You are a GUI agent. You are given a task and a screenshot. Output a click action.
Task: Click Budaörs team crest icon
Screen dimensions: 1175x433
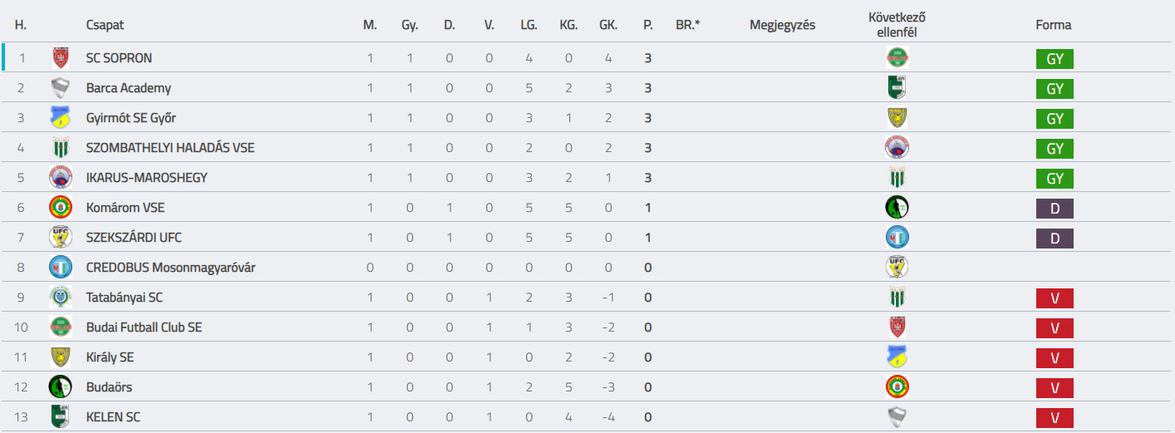coord(60,387)
